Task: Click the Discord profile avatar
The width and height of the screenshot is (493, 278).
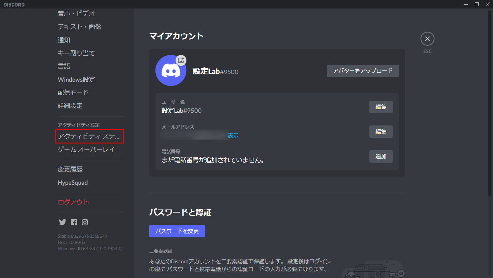Action: [171, 70]
